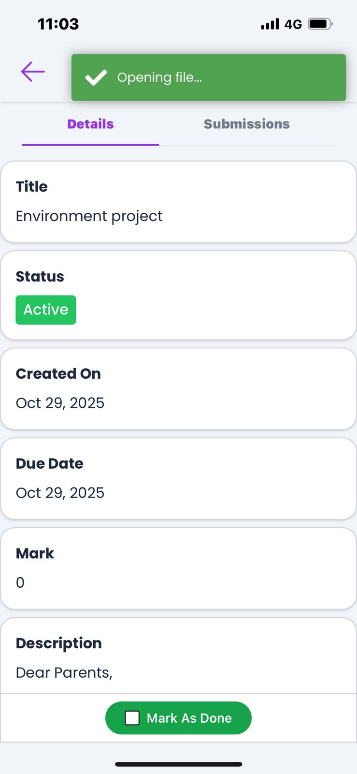Viewport: 357px width, 774px height.
Task: Tap the Environment project title text
Action: 89,216
